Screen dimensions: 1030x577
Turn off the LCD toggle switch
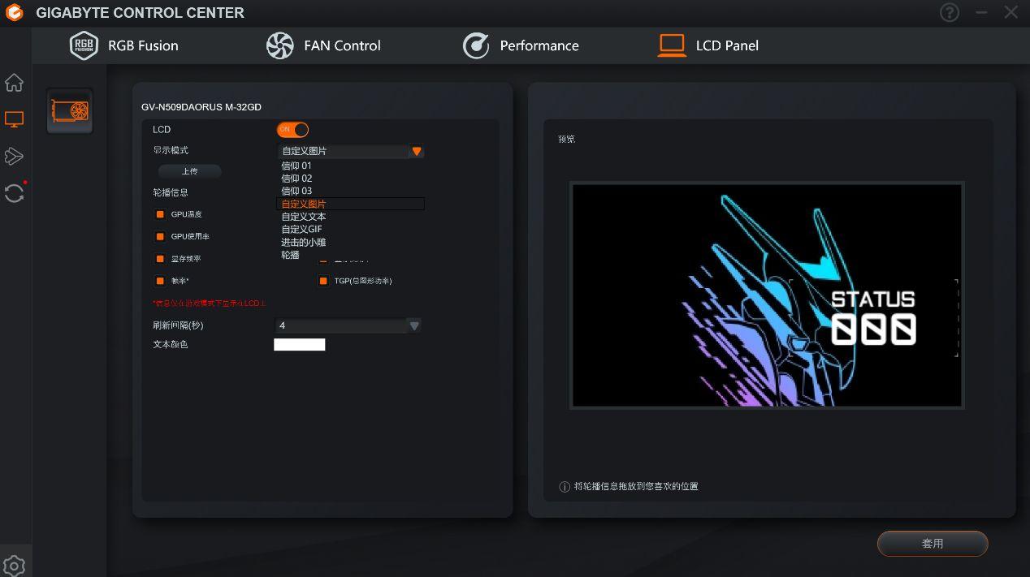(292, 129)
